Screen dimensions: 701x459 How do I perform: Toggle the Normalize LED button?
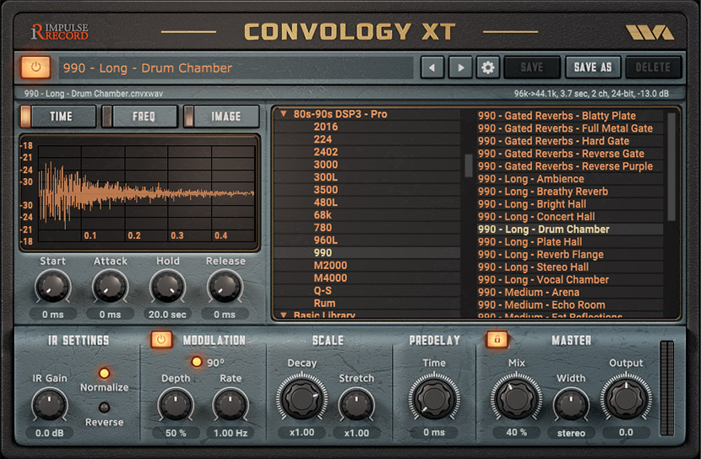[104, 373]
